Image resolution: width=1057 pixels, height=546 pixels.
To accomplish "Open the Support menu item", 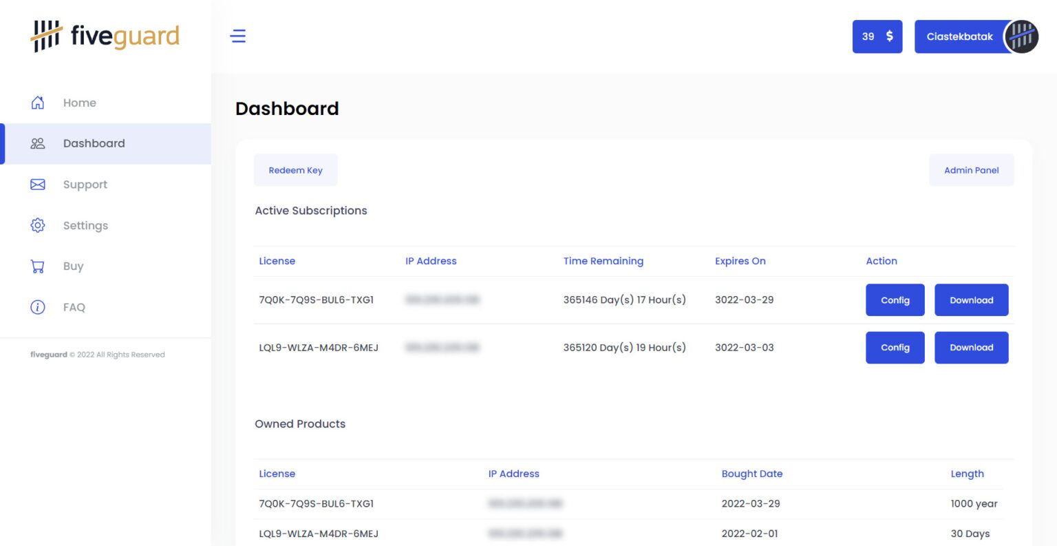I will [x=85, y=185].
